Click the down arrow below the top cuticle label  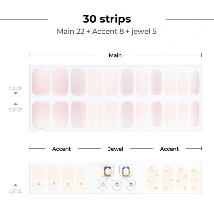[x=16, y=93]
